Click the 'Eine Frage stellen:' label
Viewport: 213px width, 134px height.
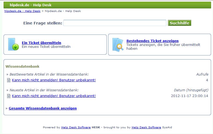43,23
